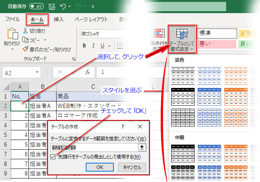
Task: Click 条件付き書式 conditional formatting icon
Action: [159, 33]
